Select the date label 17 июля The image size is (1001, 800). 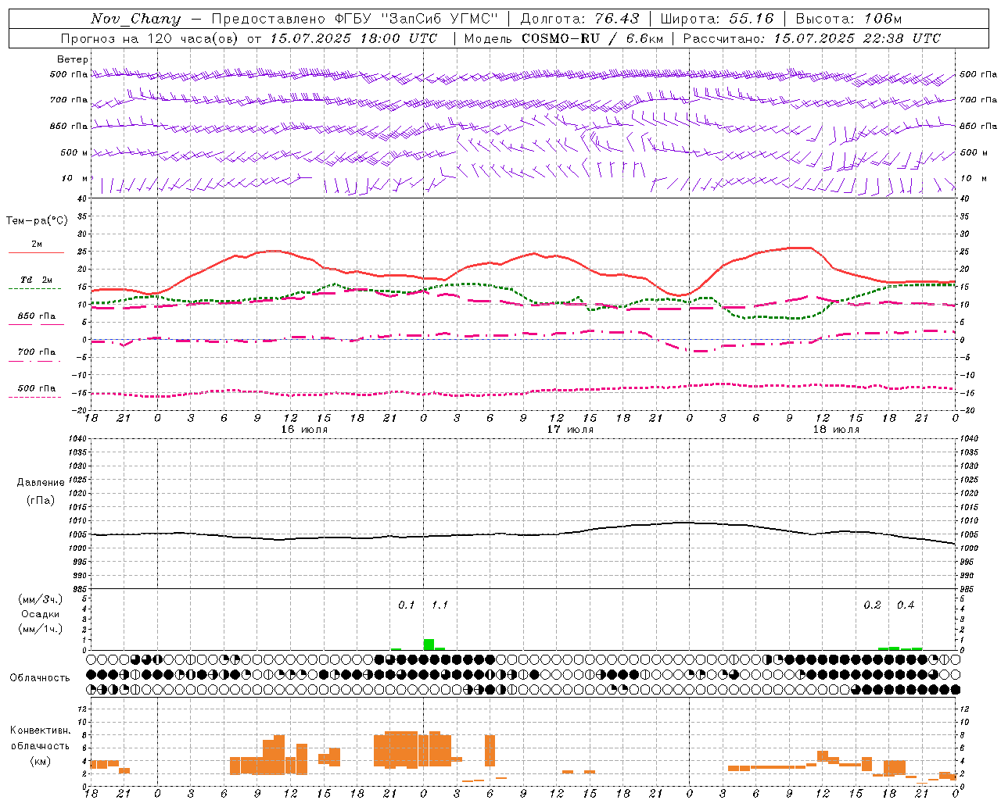click(570, 429)
